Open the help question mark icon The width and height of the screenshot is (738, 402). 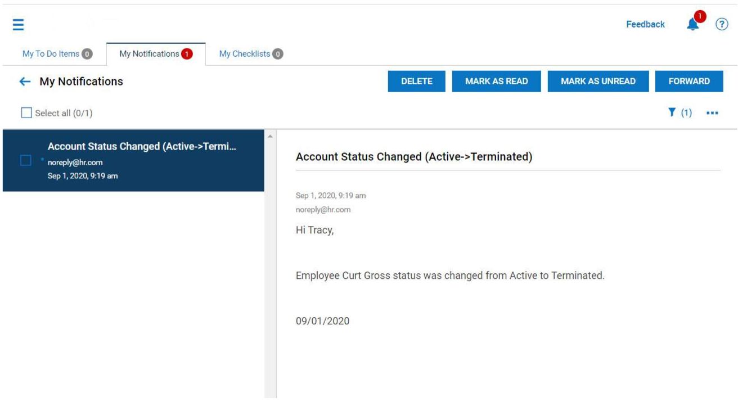[722, 25]
